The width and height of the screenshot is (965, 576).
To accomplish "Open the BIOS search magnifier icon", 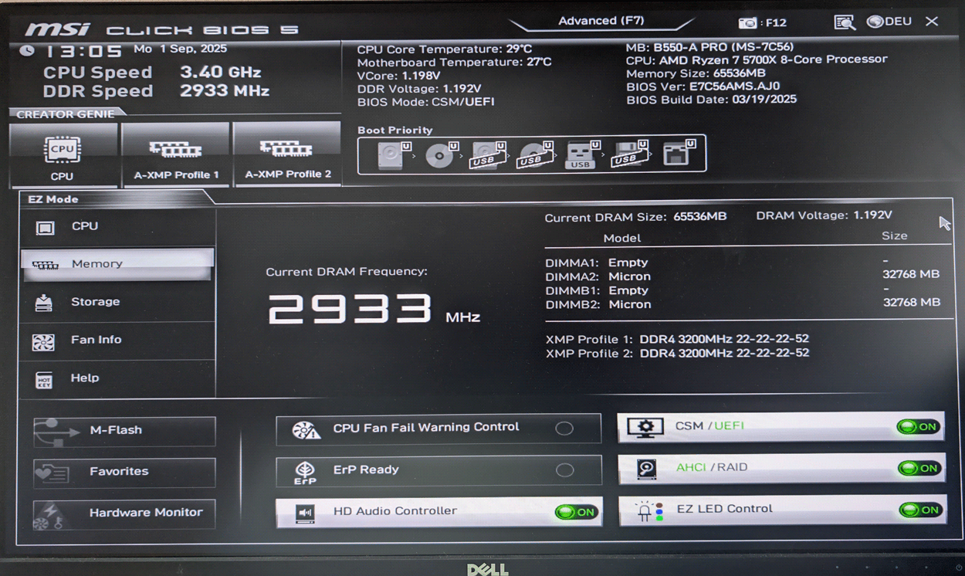I will (845, 22).
